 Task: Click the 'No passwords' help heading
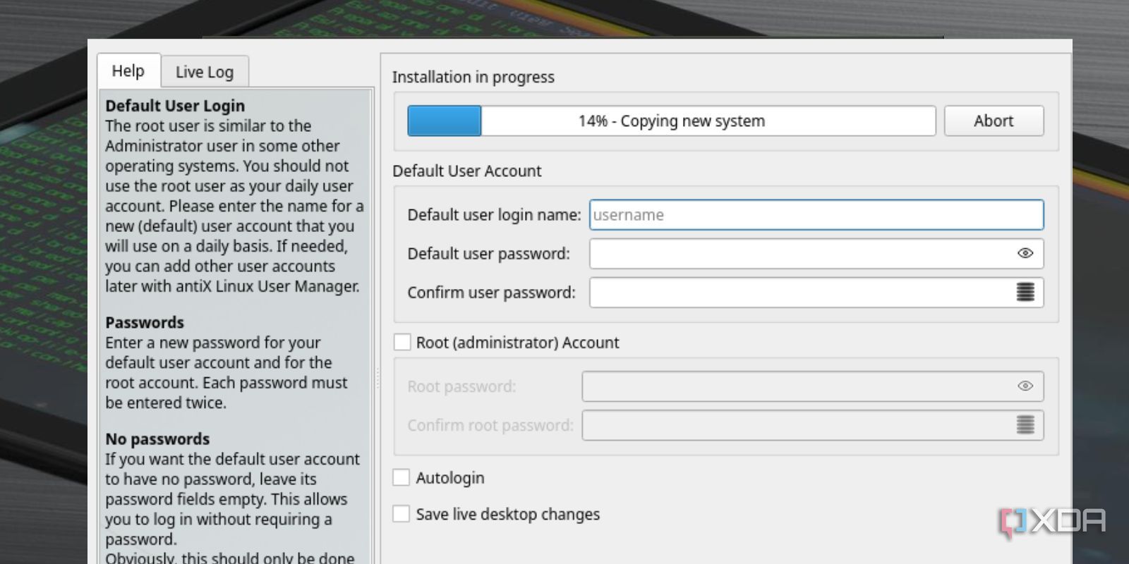[x=157, y=439]
